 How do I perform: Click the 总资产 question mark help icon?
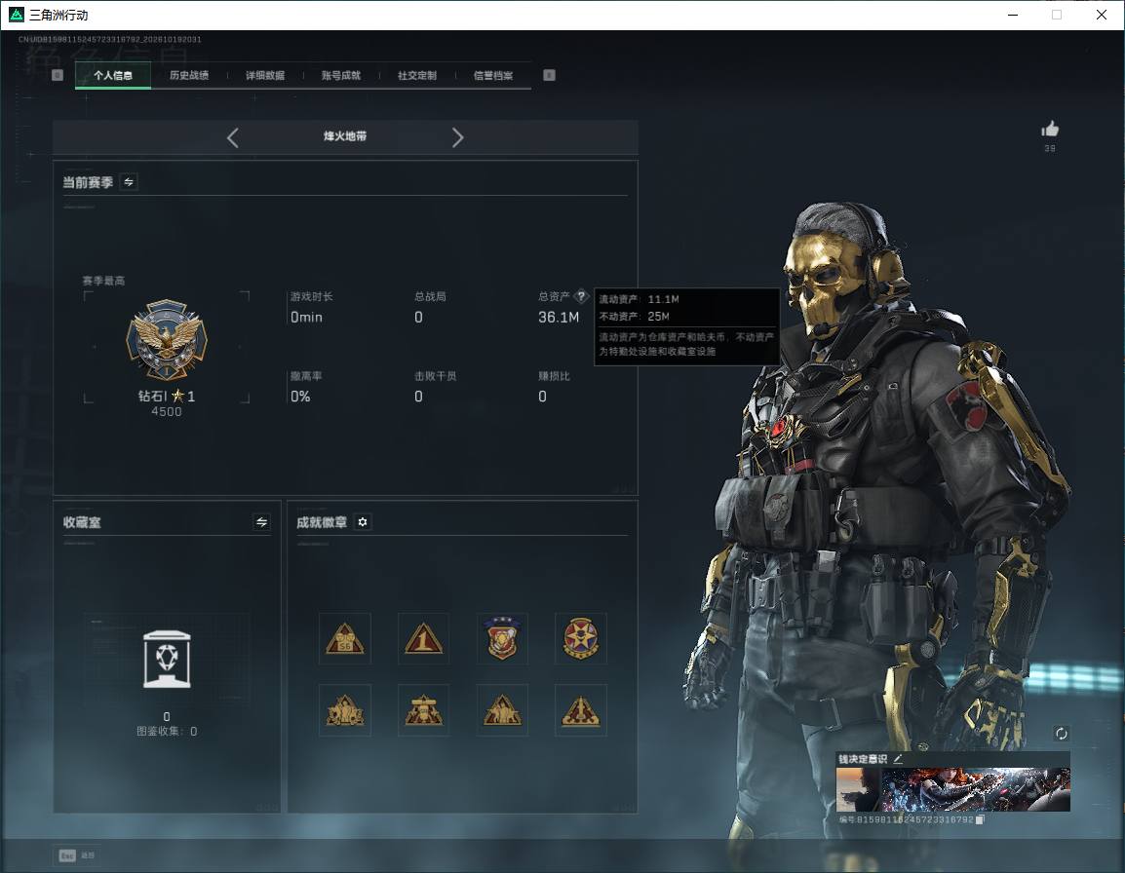(x=581, y=295)
